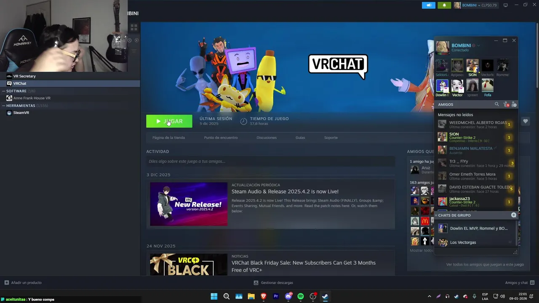The image size is (539, 303).
Task: Open the Los Vectorgas group chat
Action: click(x=474, y=242)
